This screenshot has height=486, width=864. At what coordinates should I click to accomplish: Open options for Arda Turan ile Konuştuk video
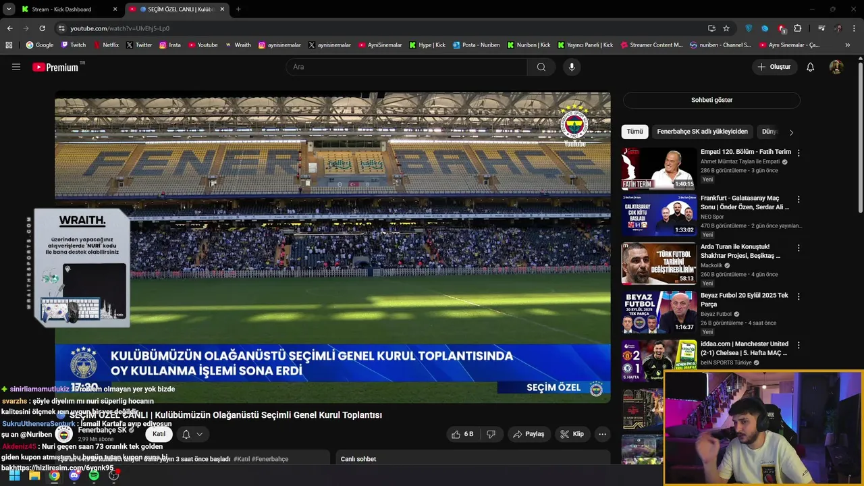[799, 248]
